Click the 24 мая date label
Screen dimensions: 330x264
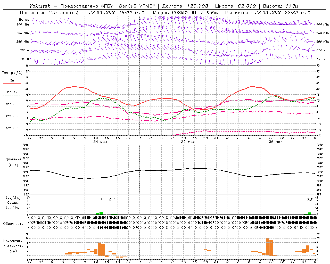[x=100, y=142]
